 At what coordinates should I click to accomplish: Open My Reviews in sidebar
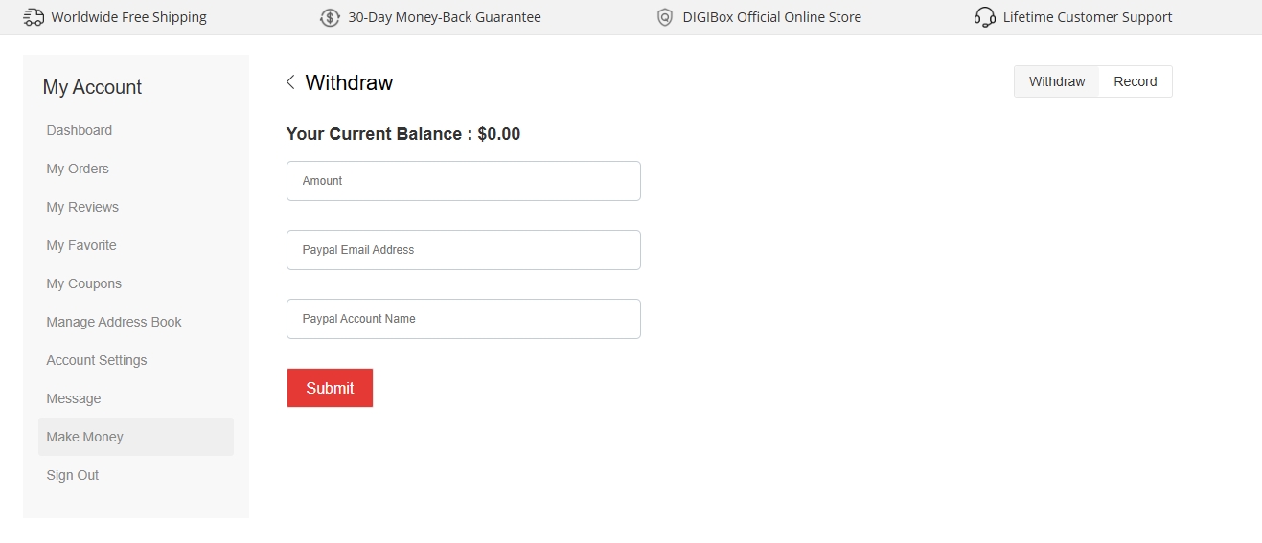click(x=82, y=207)
